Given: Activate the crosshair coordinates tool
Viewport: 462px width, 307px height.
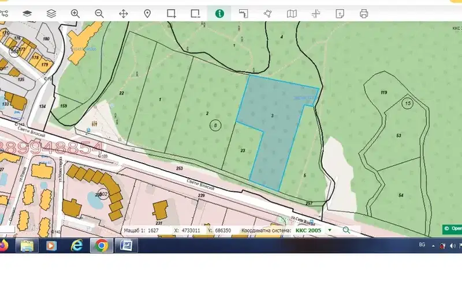Looking at the screenshot, I should [316, 13].
